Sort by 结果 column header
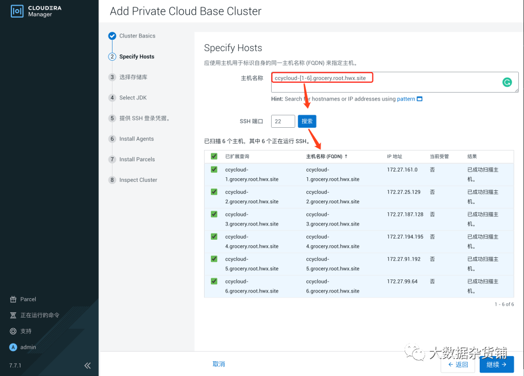524x376 pixels. [x=472, y=156]
